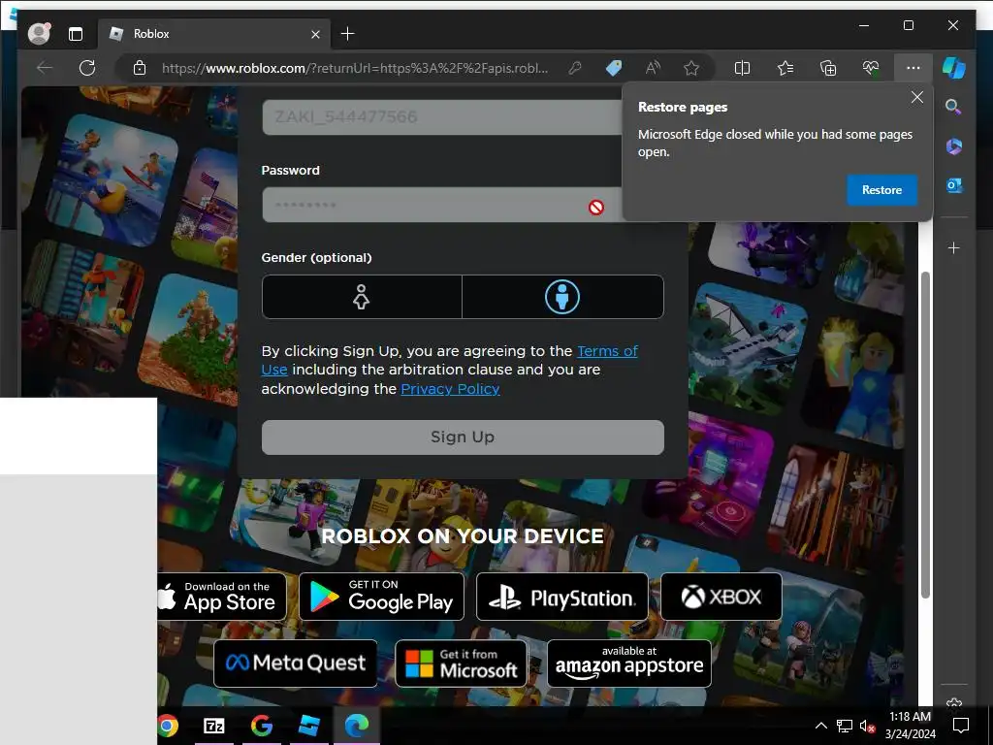The image size is (993, 745).
Task: Click the page vertical scrollbar thumb
Action: pos(925,435)
